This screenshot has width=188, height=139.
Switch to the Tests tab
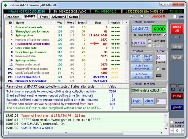click(43, 17)
